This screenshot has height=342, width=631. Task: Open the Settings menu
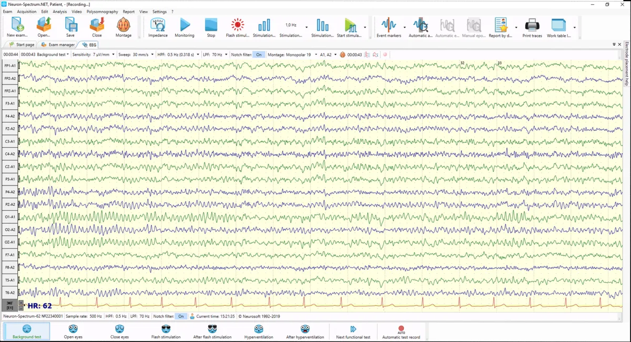(159, 12)
